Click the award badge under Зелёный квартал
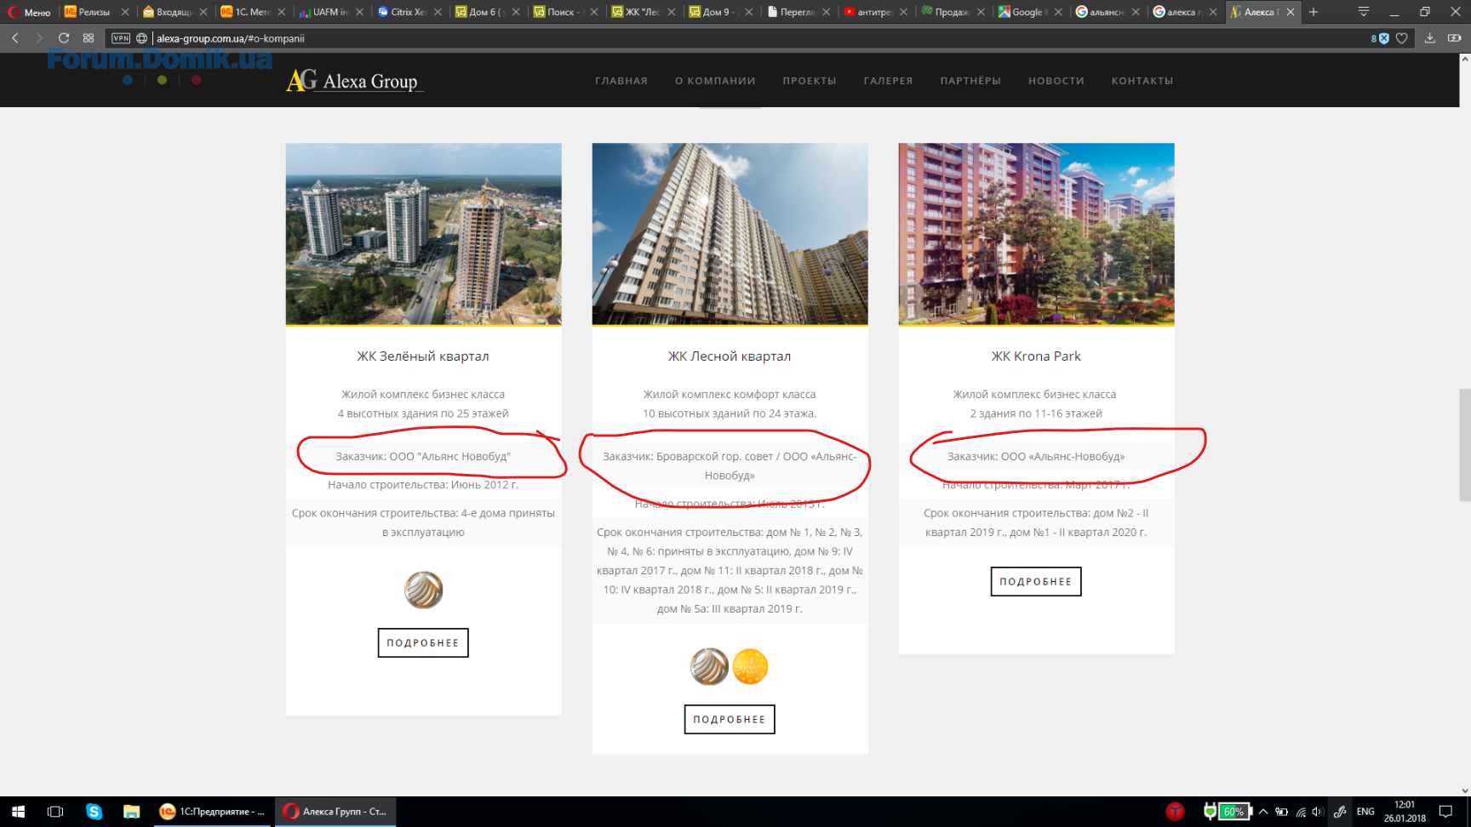 (423, 590)
